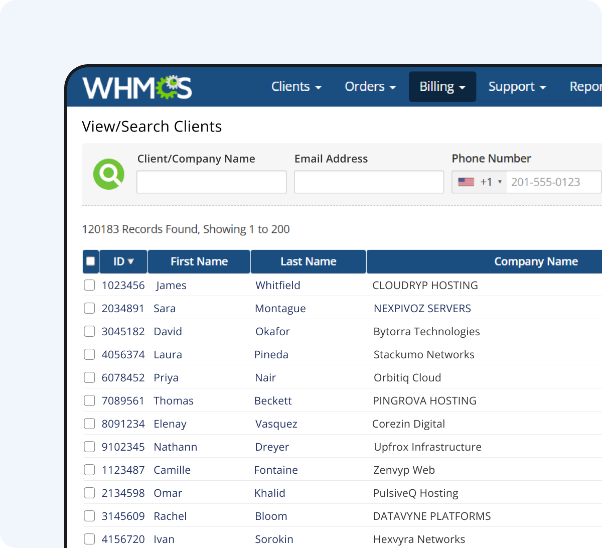Sort by Company Name column header
The width and height of the screenshot is (602, 548).
pyautogui.click(x=536, y=261)
